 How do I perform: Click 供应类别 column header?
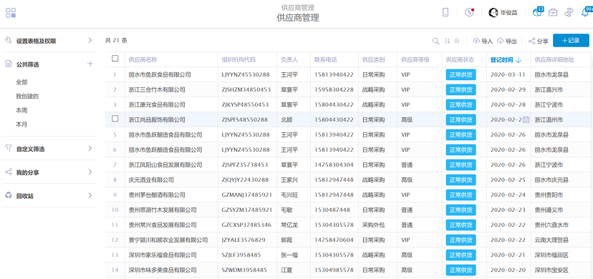point(373,59)
